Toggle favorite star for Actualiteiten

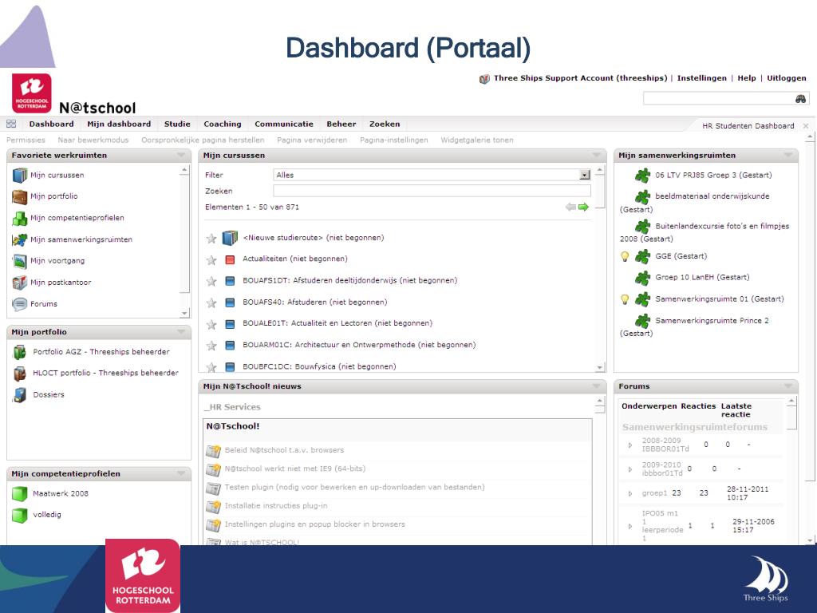[x=211, y=260]
